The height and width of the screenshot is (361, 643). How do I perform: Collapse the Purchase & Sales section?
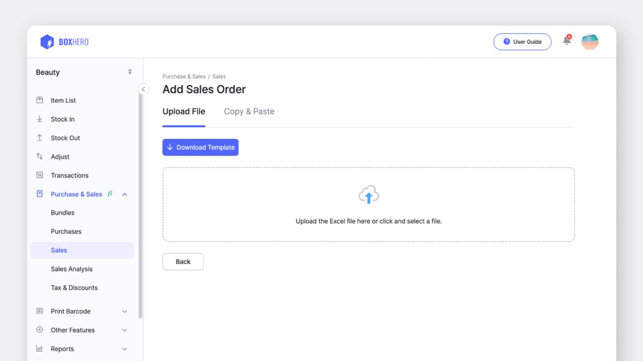124,194
